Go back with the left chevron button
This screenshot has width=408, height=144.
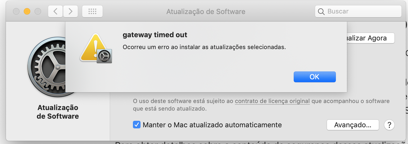(55, 11)
